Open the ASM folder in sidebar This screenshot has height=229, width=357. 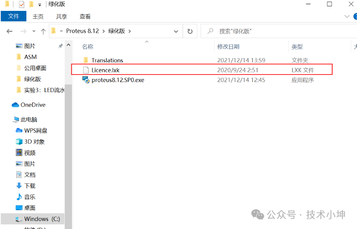coord(31,57)
